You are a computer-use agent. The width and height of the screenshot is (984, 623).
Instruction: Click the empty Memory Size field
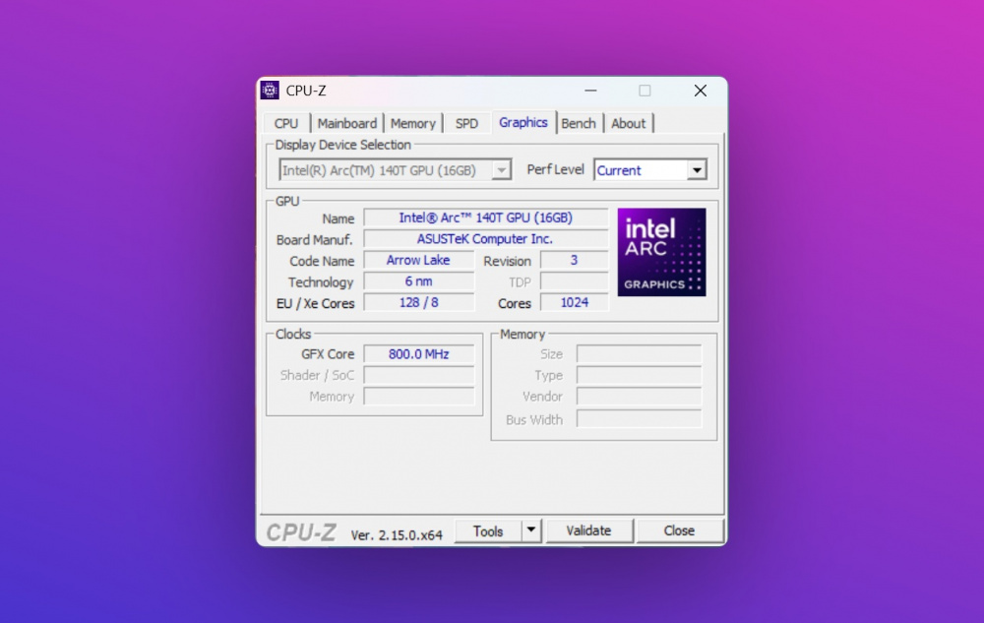click(639, 354)
